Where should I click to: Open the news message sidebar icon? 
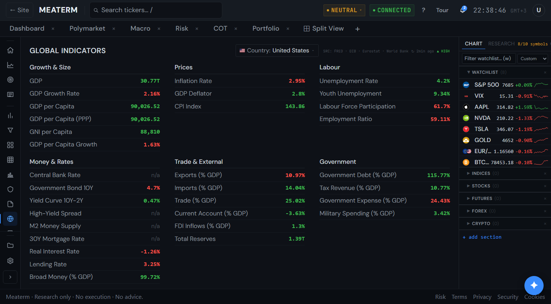pyautogui.click(x=10, y=94)
